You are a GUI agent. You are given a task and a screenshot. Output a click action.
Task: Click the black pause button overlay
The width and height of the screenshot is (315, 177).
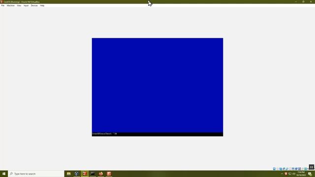[x=312, y=167]
